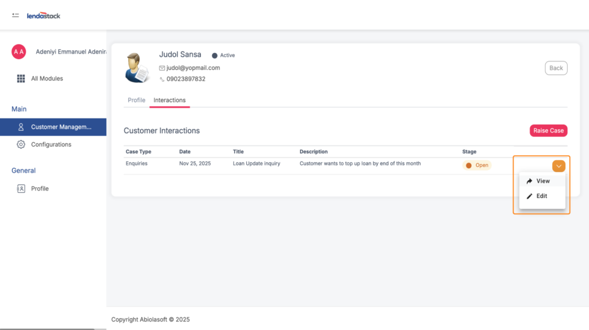Click the Open stage status badge
The image size is (589, 330).
[477, 165]
